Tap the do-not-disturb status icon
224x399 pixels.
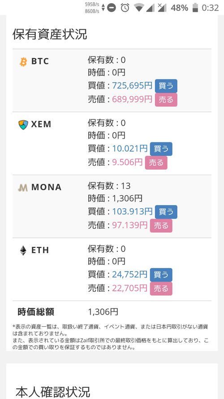(112, 8)
